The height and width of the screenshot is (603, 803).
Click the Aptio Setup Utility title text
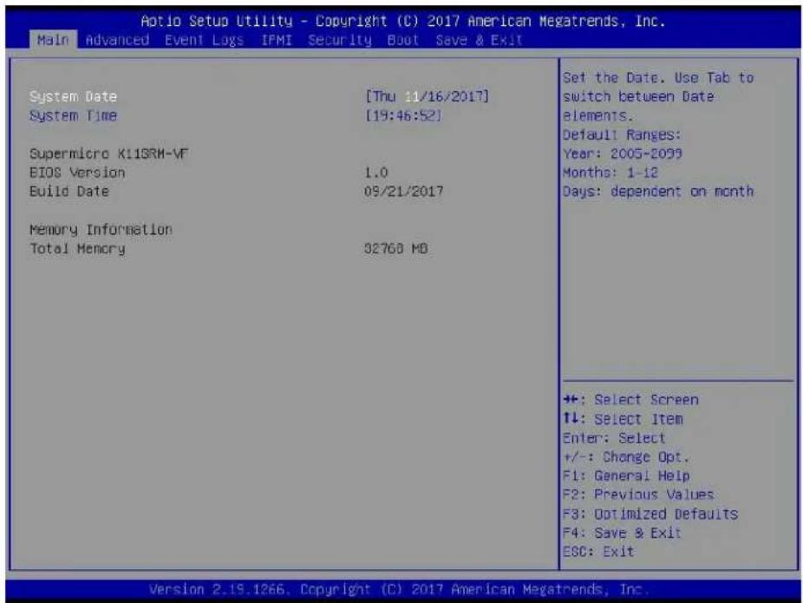pyautogui.click(x=403, y=21)
